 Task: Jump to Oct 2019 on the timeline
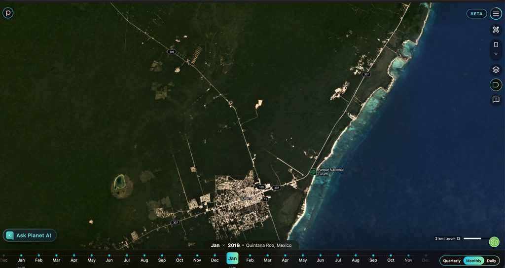[x=391, y=260]
